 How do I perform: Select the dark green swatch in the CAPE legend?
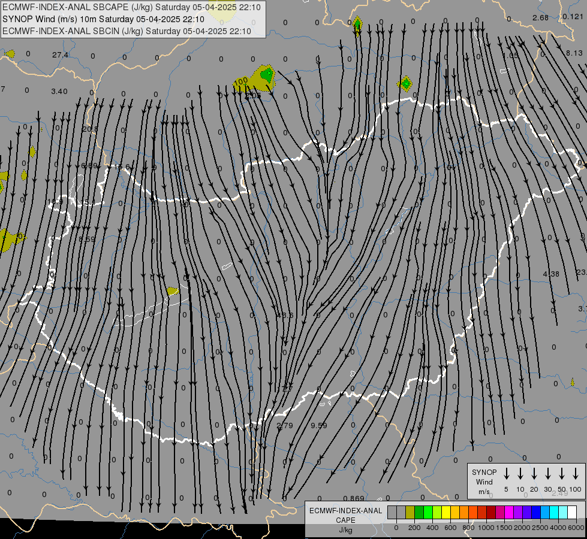419,512
